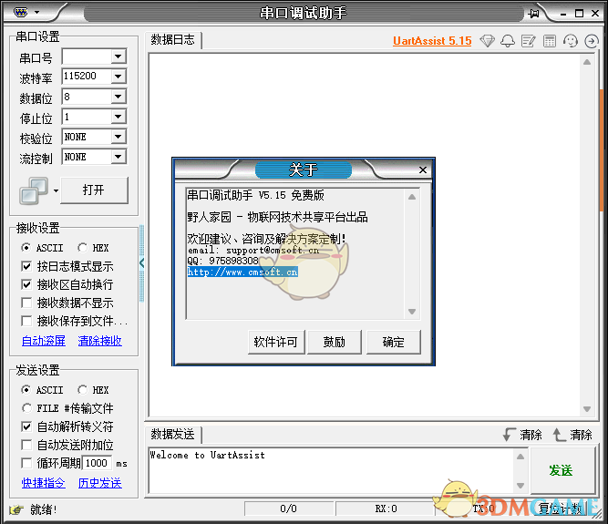Screen dimensions: 608x524
Task: Click the send-area clear up-arrow icon
Action: click(x=559, y=435)
